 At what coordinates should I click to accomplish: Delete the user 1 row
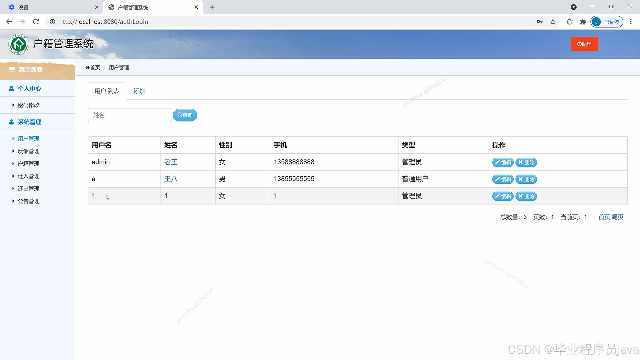(x=526, y=196)
